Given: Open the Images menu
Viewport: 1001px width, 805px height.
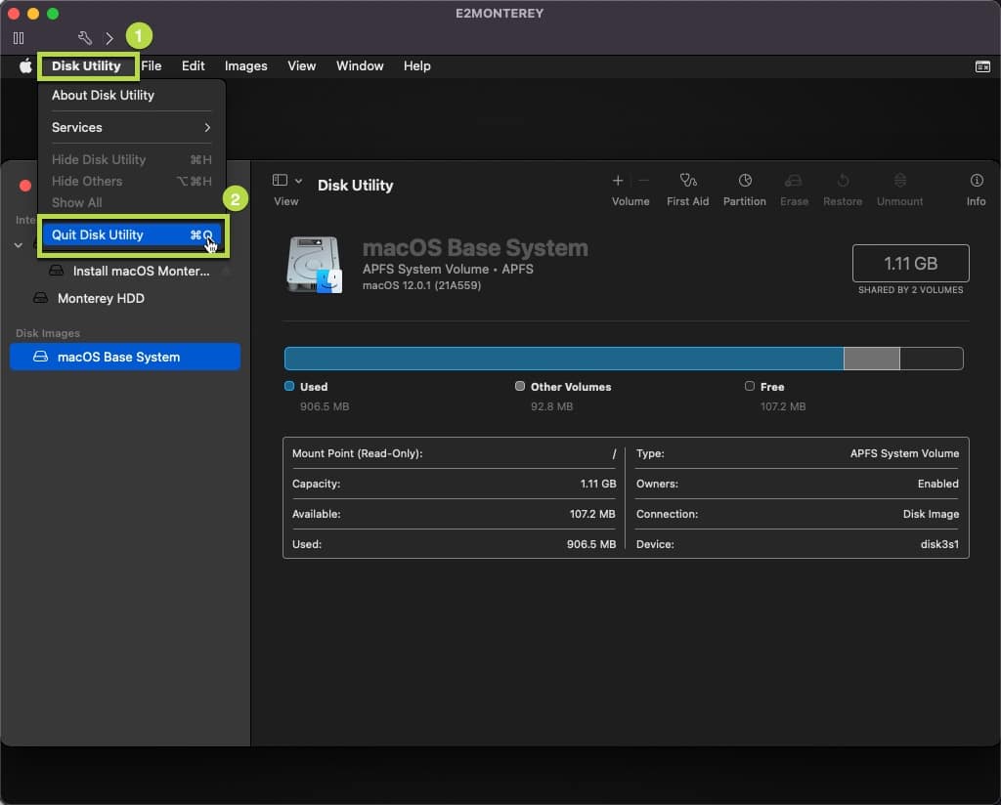Looking at the screenshot, I should point(245,65).
